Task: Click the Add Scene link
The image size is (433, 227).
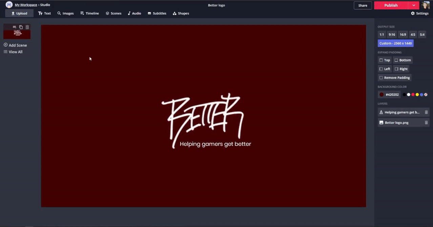Action: pos(15,45)
